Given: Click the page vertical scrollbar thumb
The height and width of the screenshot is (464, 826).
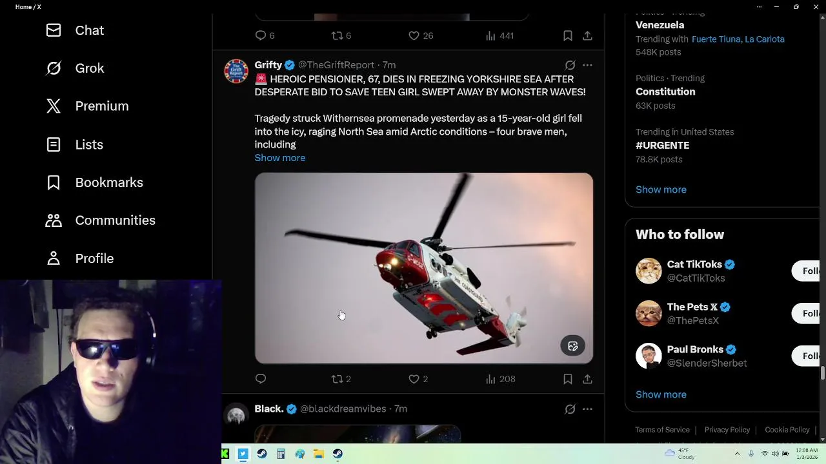Looking at the screenshot, I should (823, 373).
